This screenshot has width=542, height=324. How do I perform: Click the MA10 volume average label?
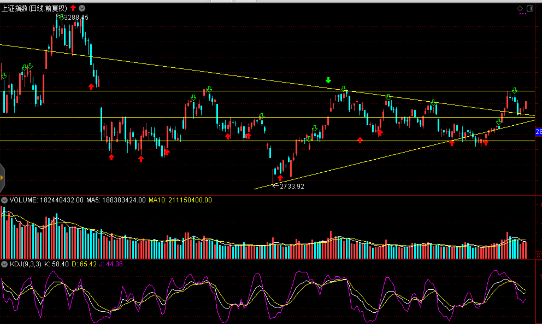point(180,200)
